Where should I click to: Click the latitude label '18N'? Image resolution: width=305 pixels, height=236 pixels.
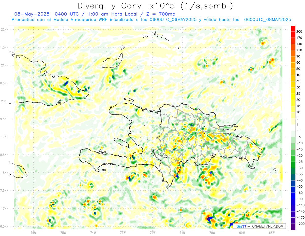click(4, 173)
